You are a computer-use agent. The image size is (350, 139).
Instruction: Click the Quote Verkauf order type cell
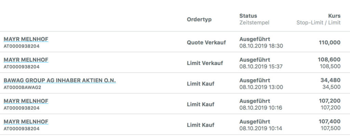206,43
